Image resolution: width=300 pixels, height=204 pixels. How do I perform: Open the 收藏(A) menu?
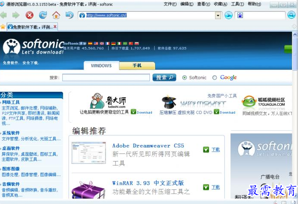[221, 4]
